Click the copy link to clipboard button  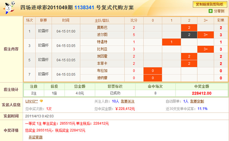pyautogui.click(x=210, y=4)
